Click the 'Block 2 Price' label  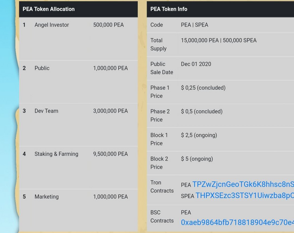(x=159, y=163)
